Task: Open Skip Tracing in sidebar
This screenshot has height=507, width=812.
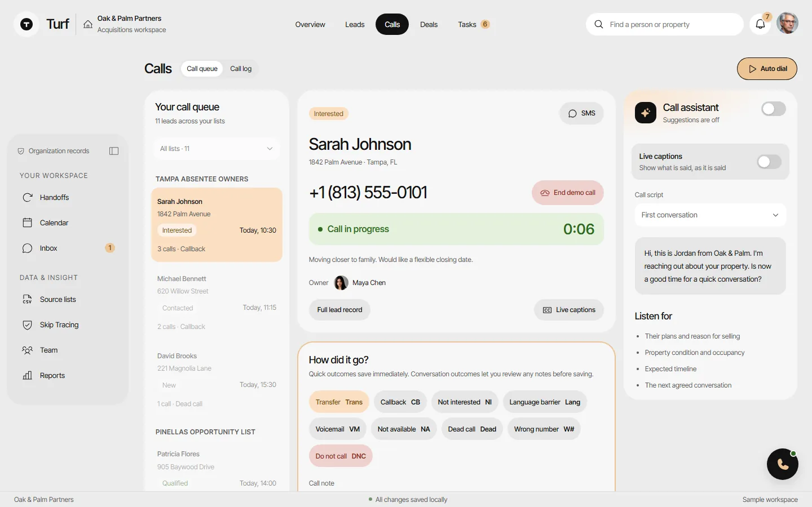Action: point(68,325)
